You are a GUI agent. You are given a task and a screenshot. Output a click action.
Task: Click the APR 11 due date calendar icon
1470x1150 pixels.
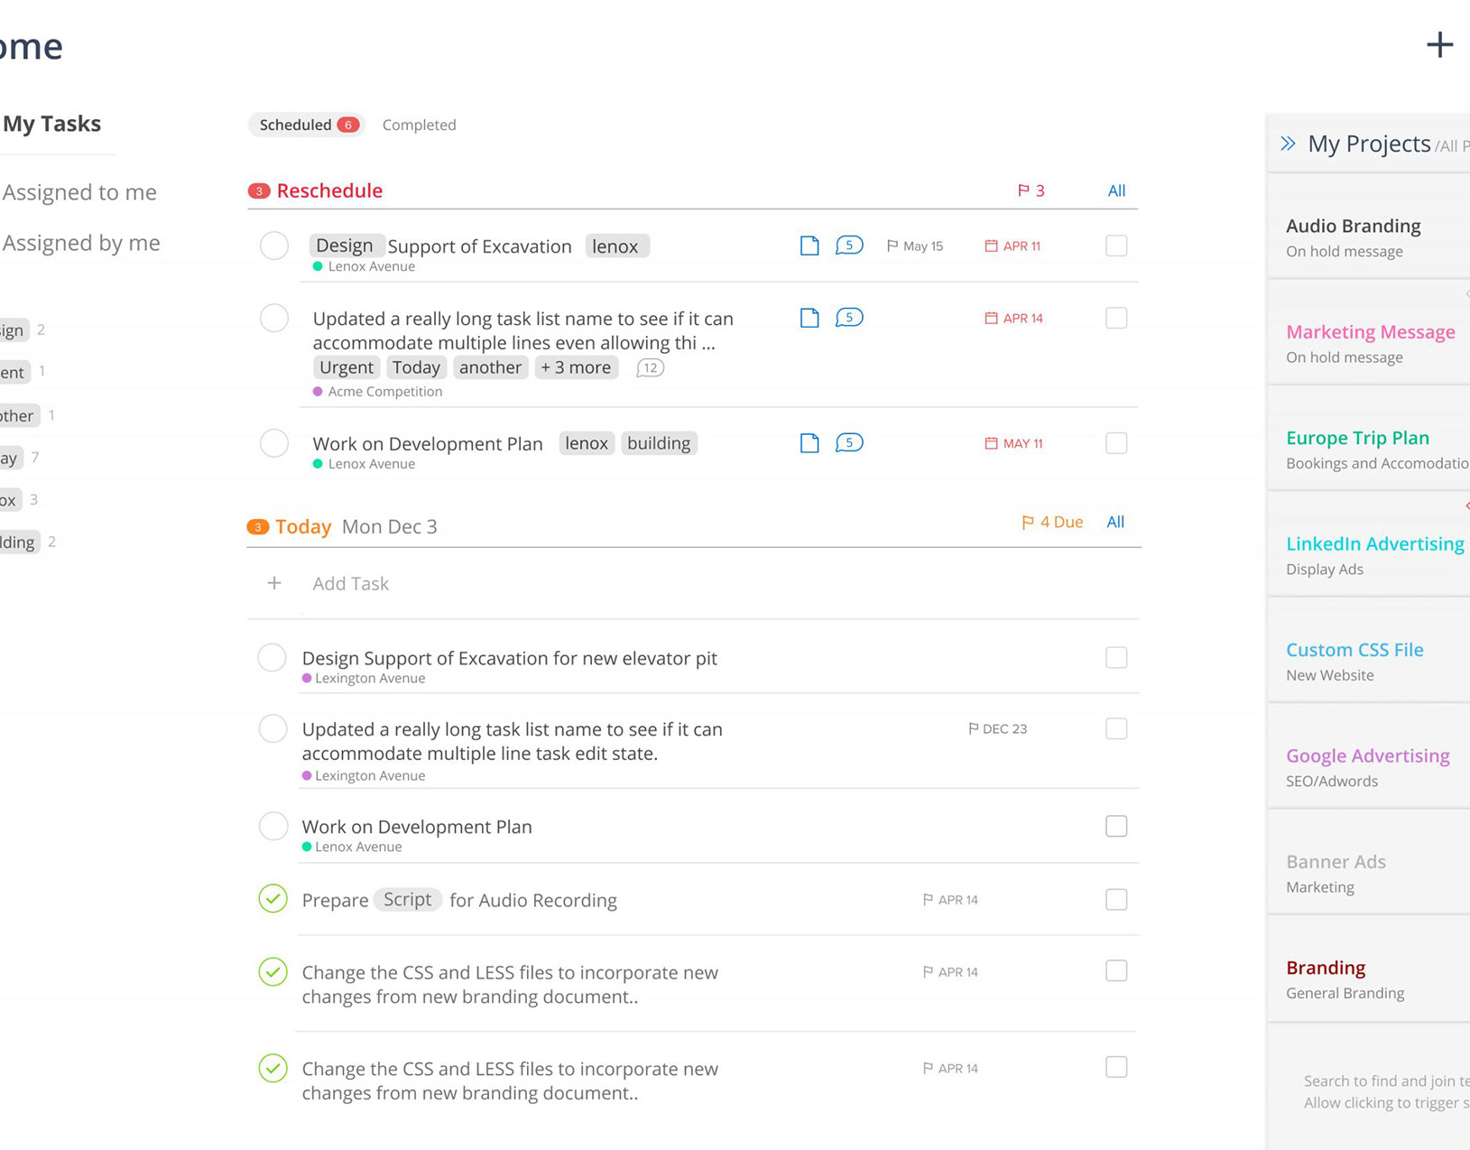pos(991,246)
